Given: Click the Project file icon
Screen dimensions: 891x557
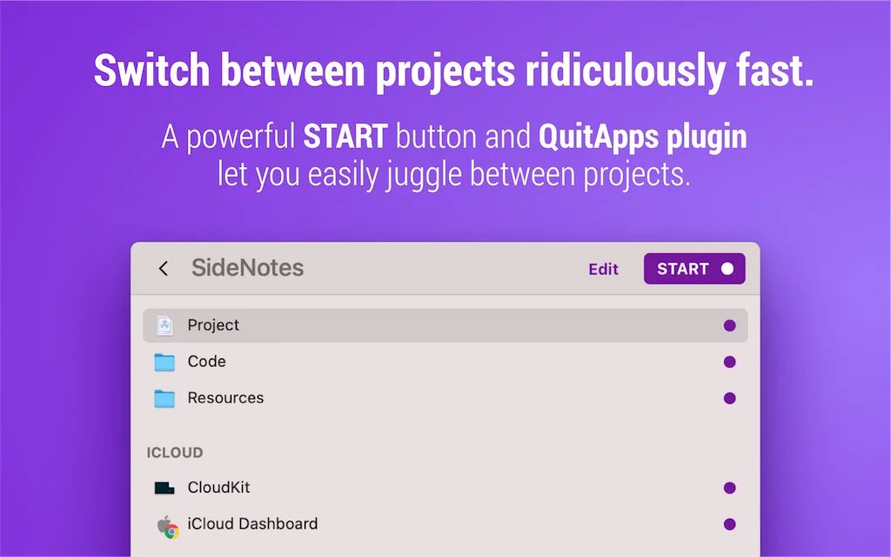Looking at the screenshot, I should pos(164,325).
